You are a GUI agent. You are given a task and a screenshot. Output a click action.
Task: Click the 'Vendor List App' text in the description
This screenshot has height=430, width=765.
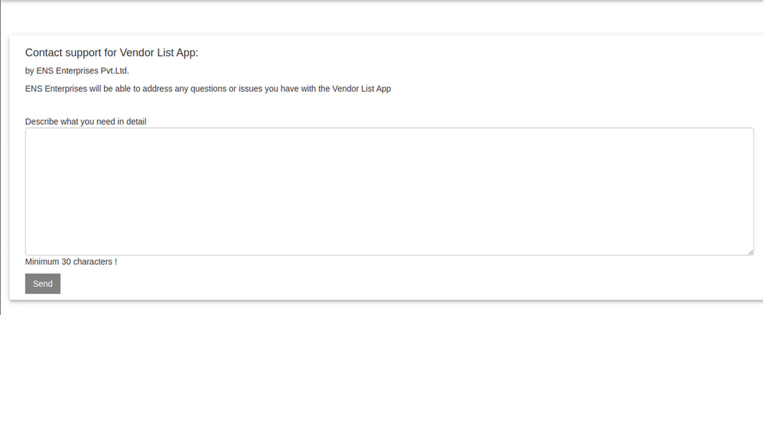(363, 88)
